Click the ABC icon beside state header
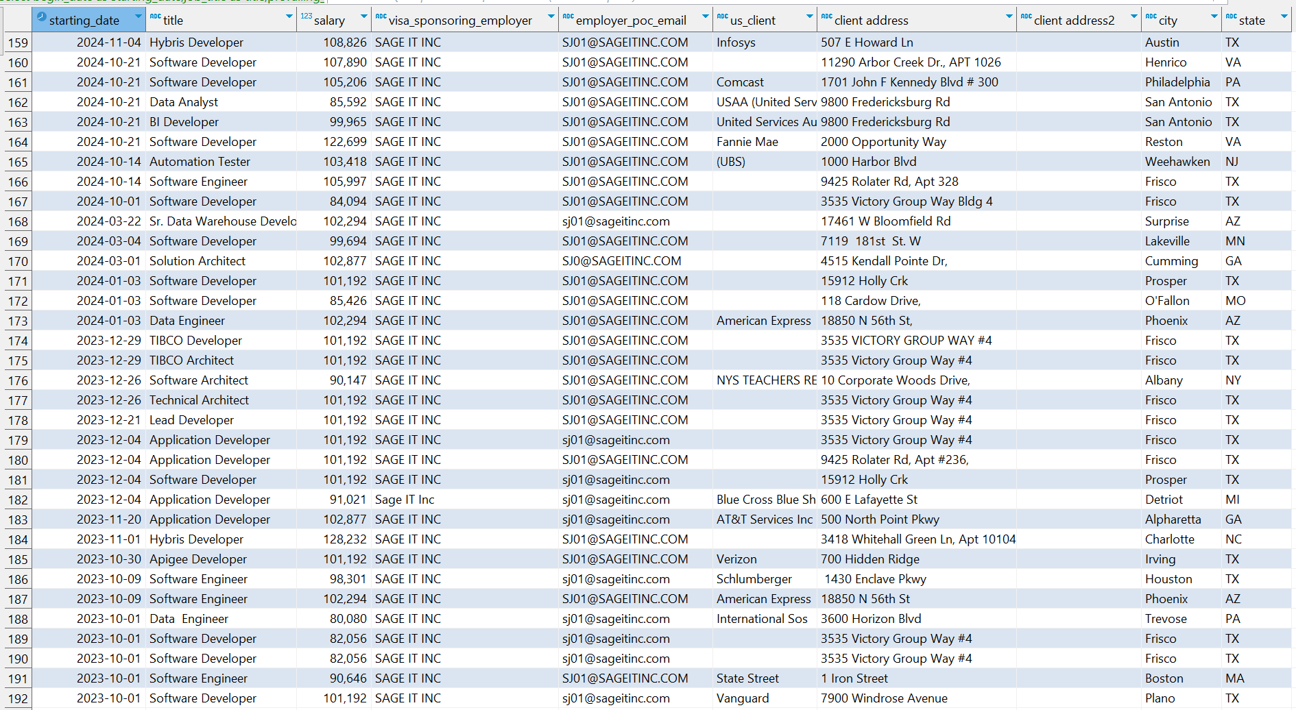 click(x=1232, y=16)
